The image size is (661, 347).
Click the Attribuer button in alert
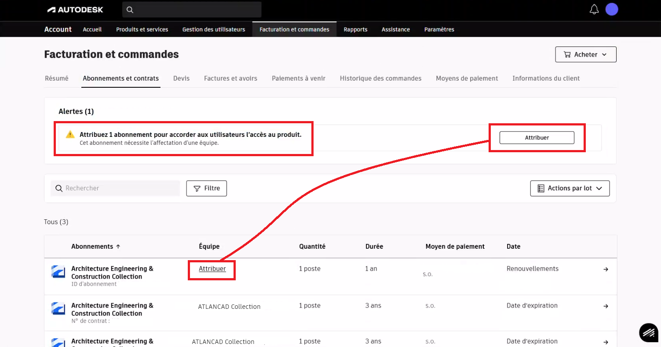pos(537,138)
